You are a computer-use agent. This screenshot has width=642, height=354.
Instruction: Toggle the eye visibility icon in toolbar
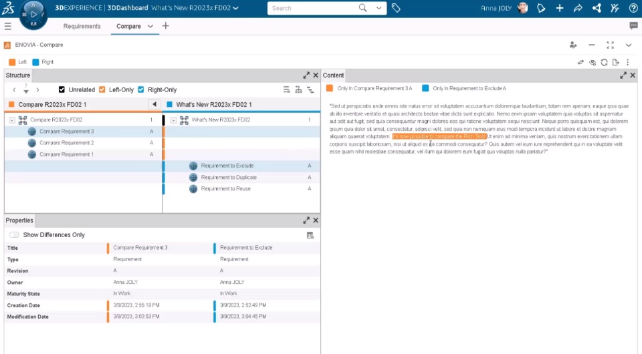click(x=593, y=62)
